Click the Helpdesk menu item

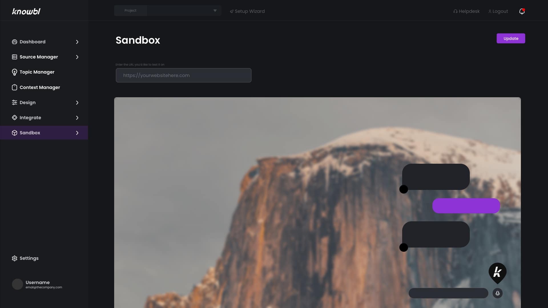(466, 11)
